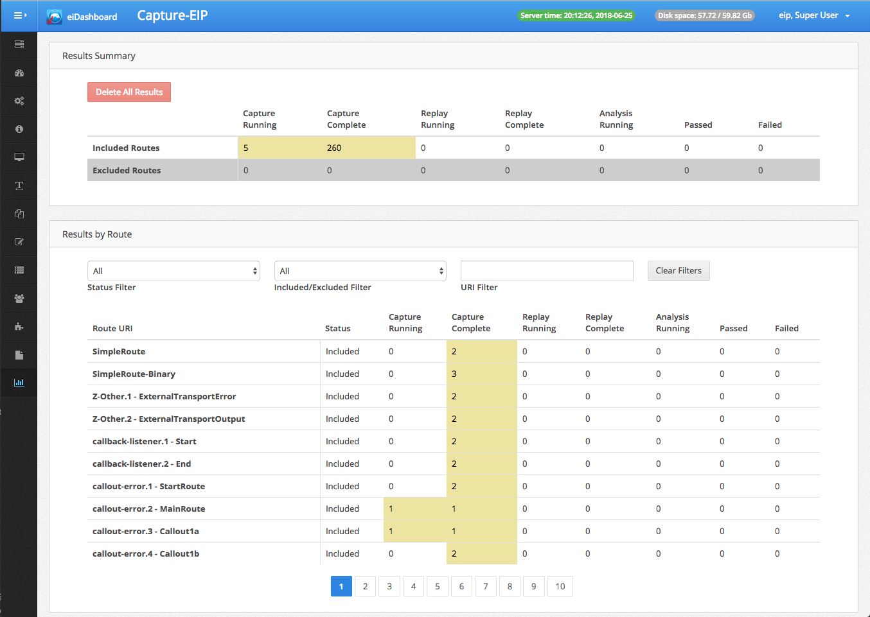
Task: Click the Status column header
Action: (x=337, y=328)
